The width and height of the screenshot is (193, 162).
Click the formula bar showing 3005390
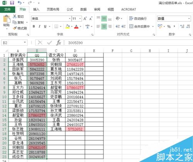click(x=129, y=43)
